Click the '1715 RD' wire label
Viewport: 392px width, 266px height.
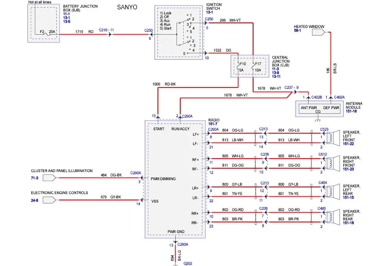pos(84,32)
